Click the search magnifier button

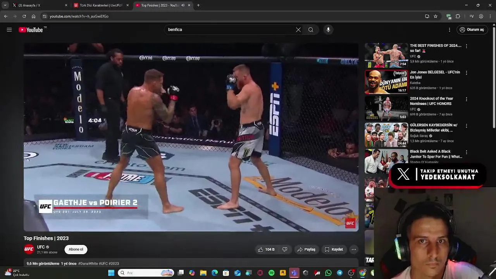click(311, 30)
